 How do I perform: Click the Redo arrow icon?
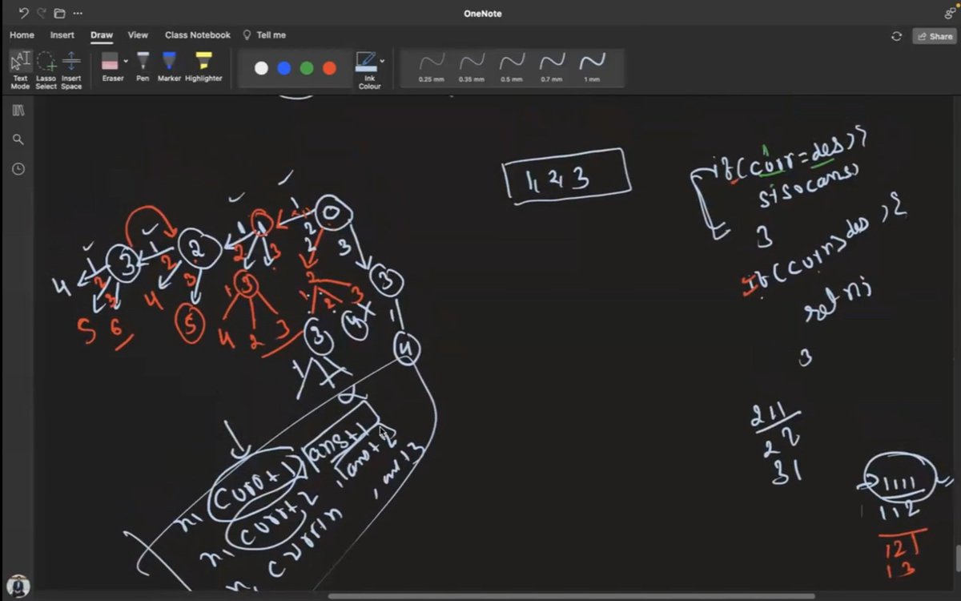(x=42, y=13)
